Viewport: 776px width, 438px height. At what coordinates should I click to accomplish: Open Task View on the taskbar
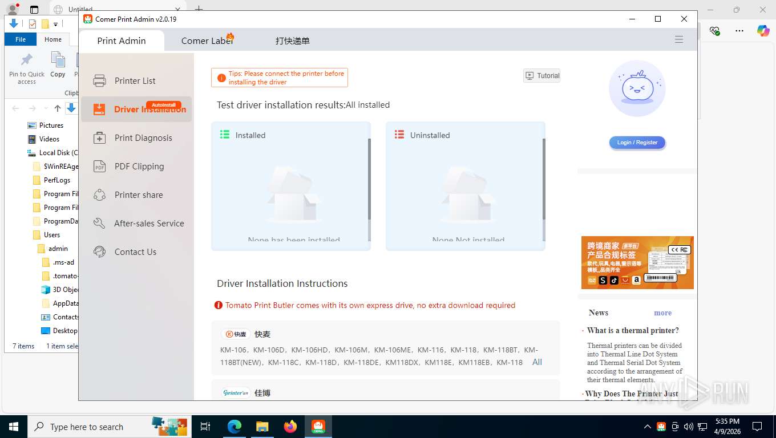pyautogui.click(x=205, y=427)
